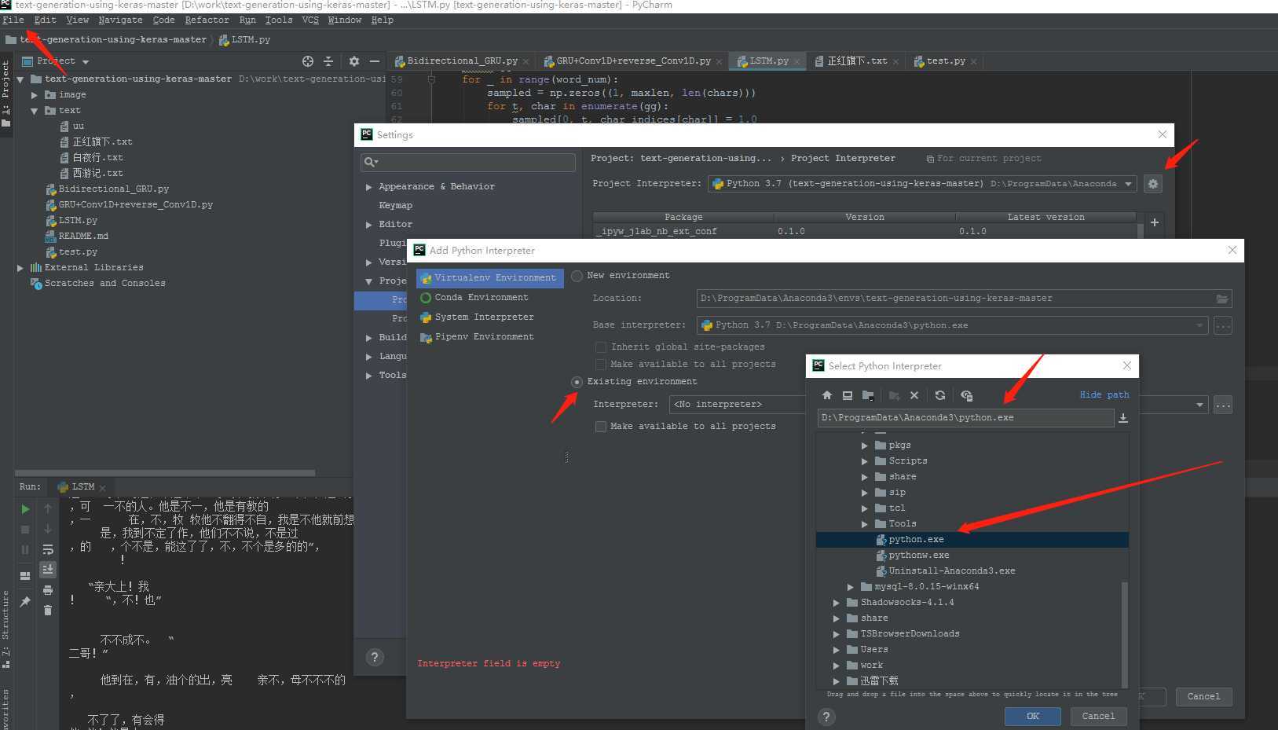The height and width of the screenshot is (730, 1278).
Task: Pin the Run tab
Action: [x=25, y=602]
